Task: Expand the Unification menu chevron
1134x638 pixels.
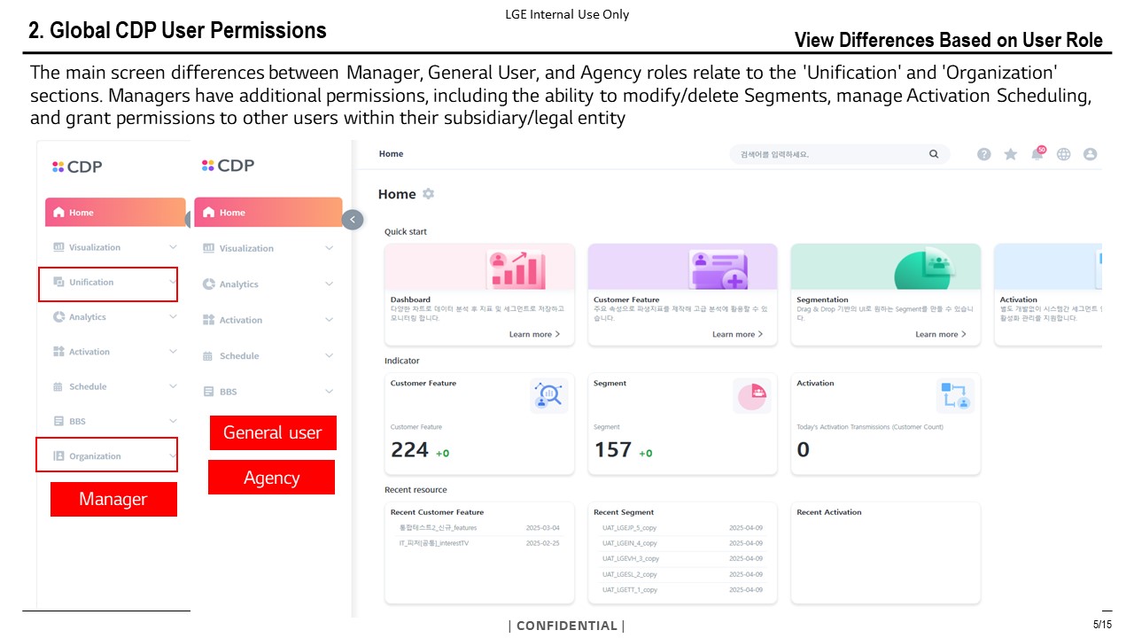Action: tap(173, 282)
